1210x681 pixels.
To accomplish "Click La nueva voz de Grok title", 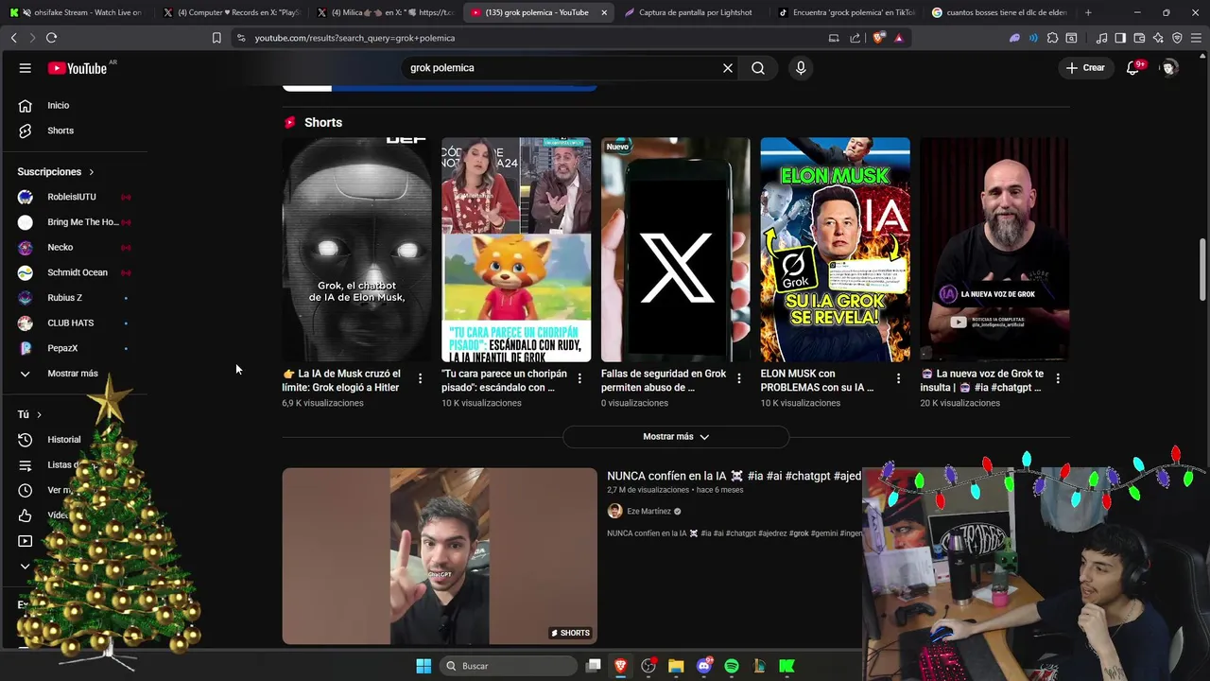I will click(981, 380).
